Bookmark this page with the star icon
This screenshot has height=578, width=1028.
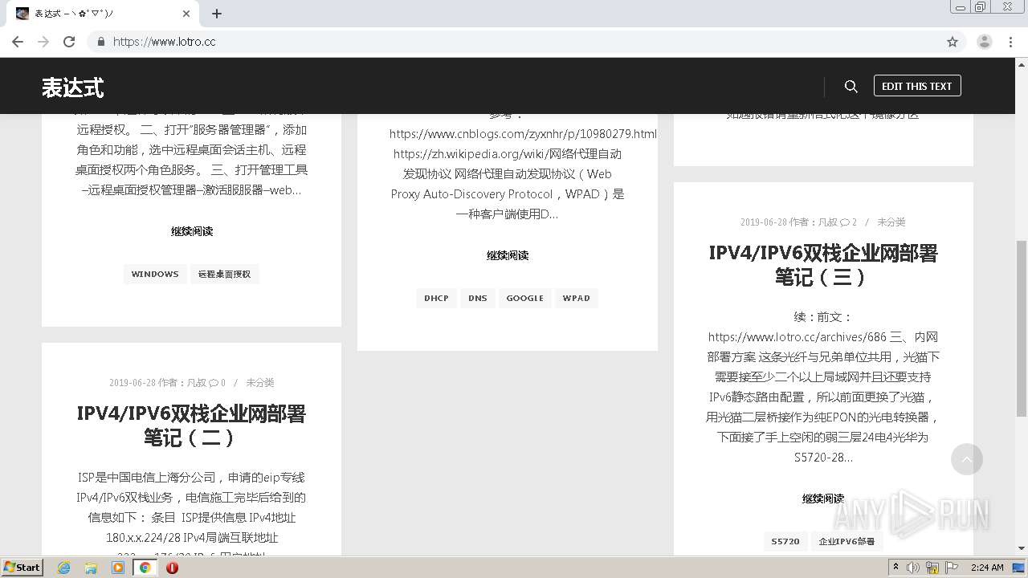(x=953, y=42)
